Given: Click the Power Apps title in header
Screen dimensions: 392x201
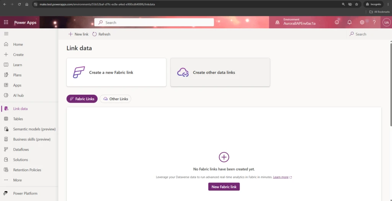Looking at the screenshot, I should (x=25, y=23).
